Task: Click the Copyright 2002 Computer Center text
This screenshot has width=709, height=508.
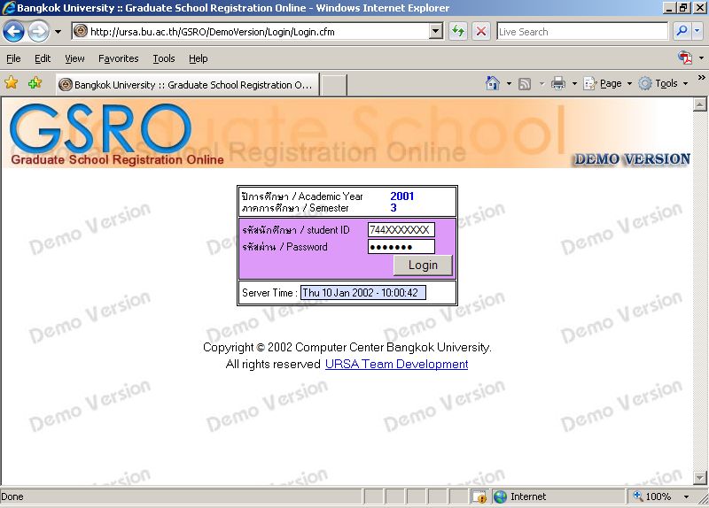Action: click(347, 347)
